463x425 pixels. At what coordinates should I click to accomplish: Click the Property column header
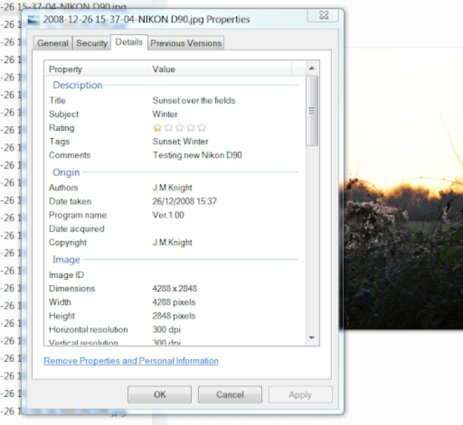pos(97,69)
